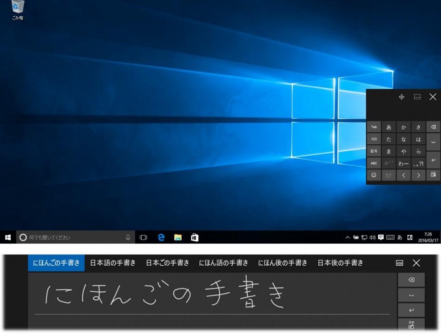Tap the Enter key on kana keyboard
441x335 pixels.
point(434,160)
